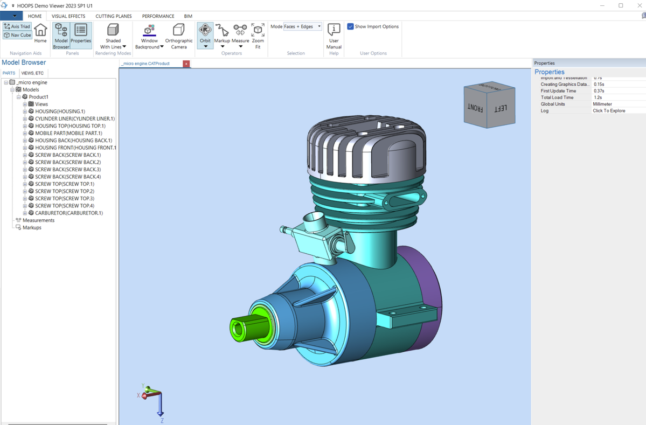Uncheck Show Import Options checkbox

[x=351, y=26]
